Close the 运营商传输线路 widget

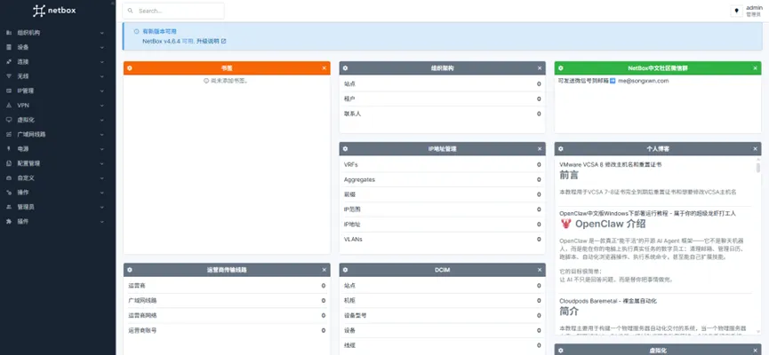tap(324, 270)
